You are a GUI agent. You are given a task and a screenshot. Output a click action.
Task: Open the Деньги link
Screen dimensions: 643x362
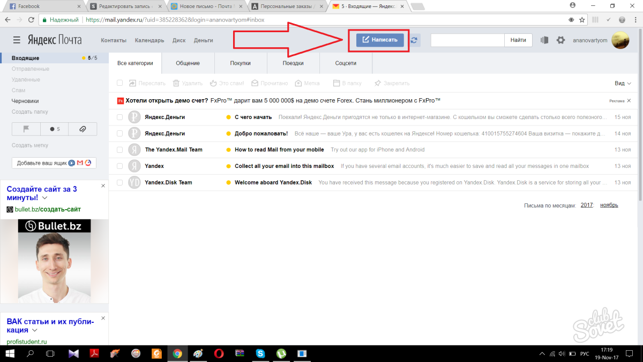(x=204, y=40)
